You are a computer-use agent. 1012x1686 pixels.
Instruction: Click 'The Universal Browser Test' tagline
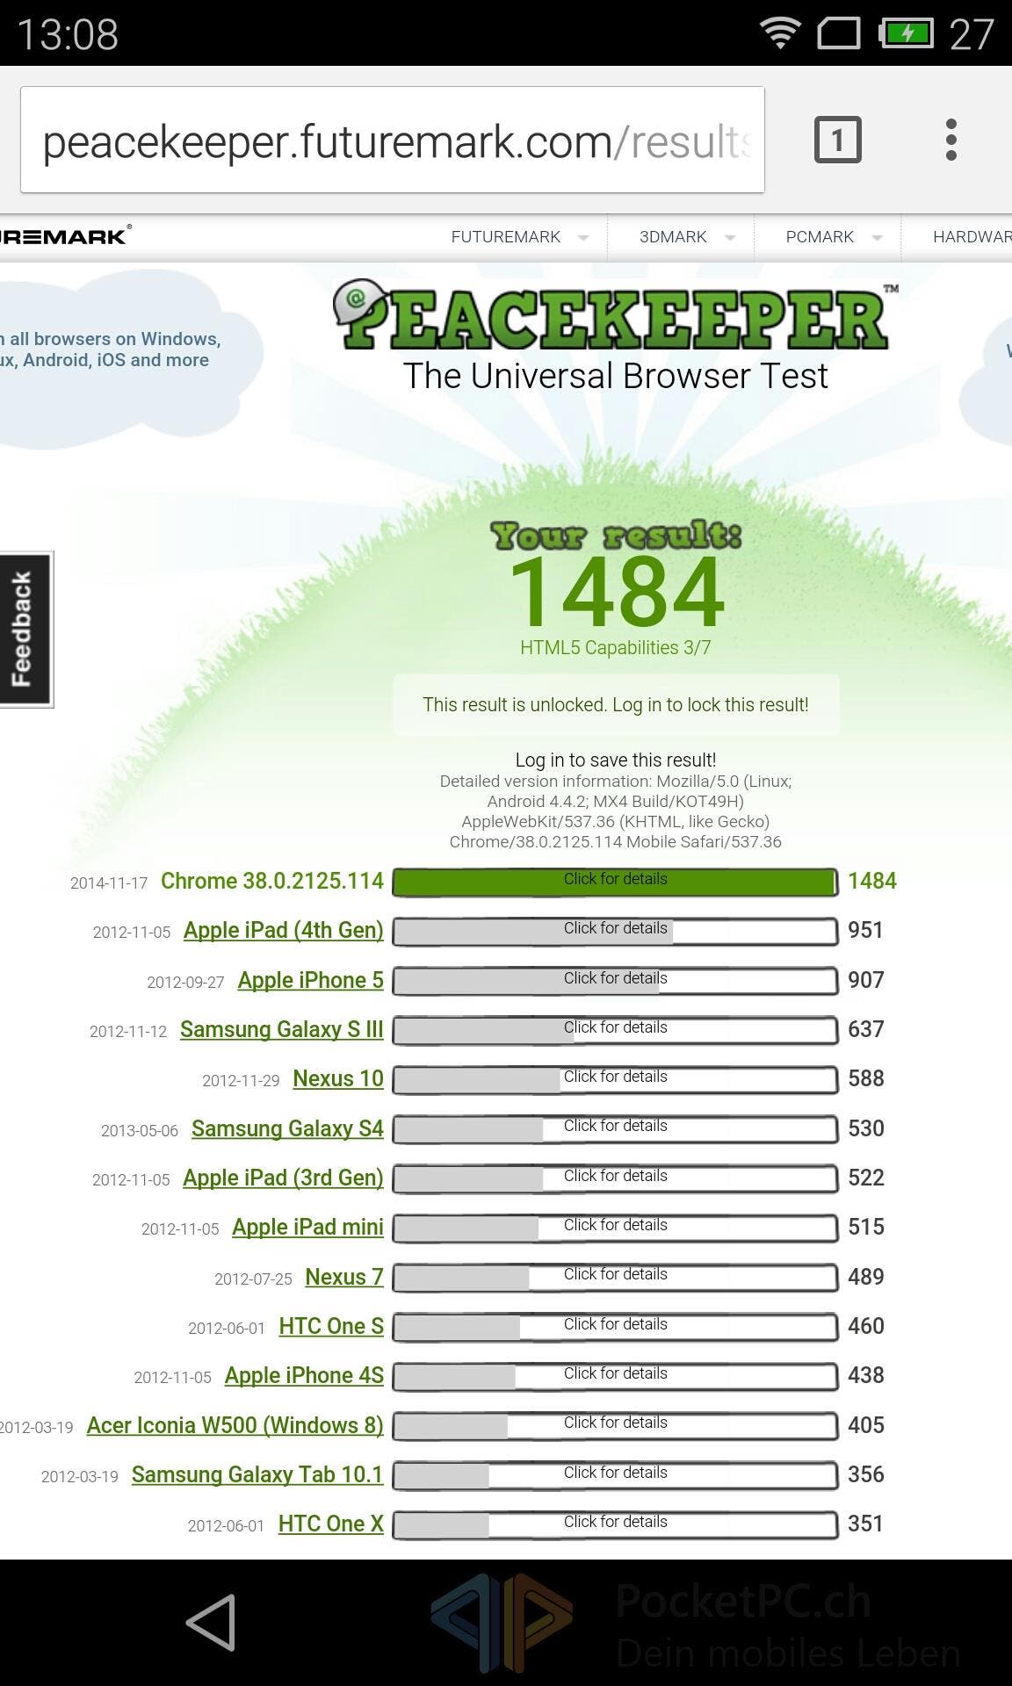coord(616,376)
